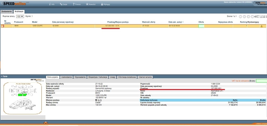Go to the last results page
This screenshot has width=267, height=126.
252,16
